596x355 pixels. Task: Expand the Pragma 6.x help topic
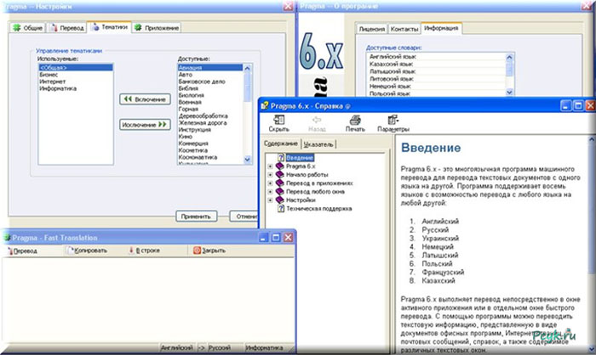(x=270, y=166)
